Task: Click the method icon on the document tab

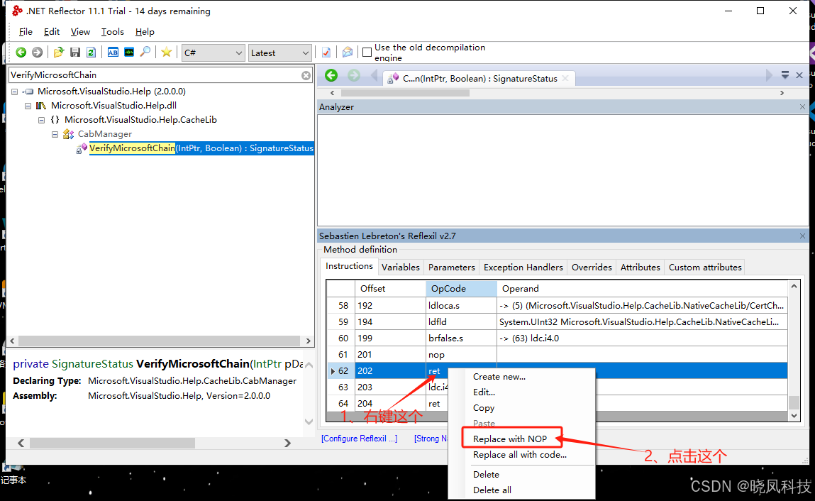Action: tap(393, 79)
